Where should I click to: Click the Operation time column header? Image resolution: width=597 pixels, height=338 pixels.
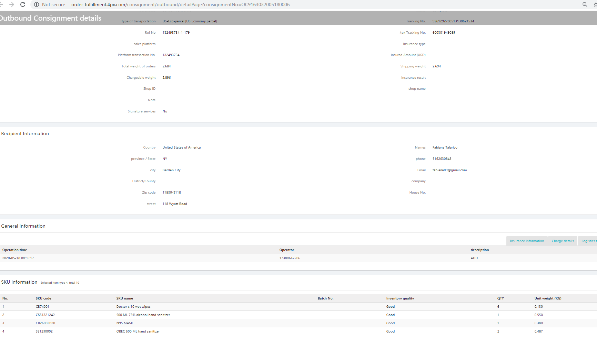[14, 250]
